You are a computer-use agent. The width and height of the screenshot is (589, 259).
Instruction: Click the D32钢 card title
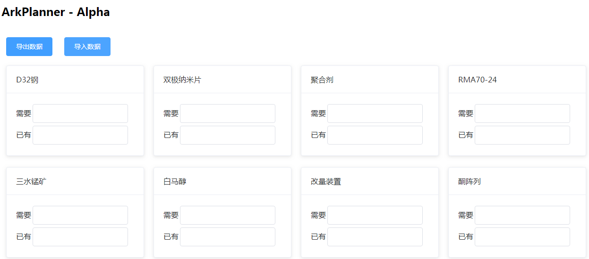click(27, 80)
